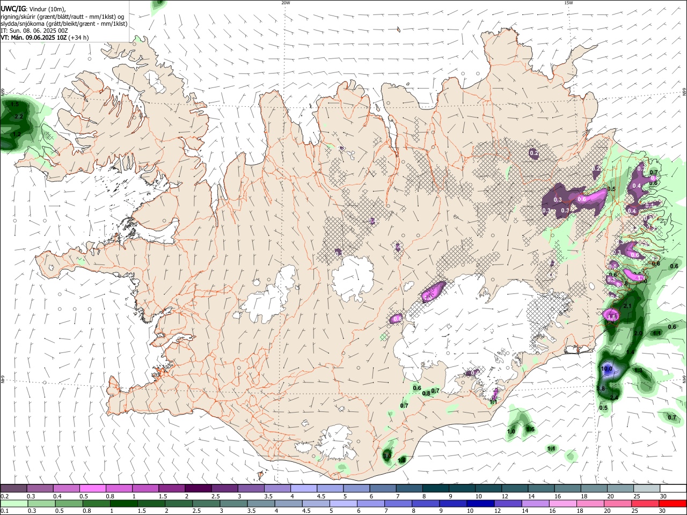Select the light blue rain swatch labeled 5
687x515 pixels.
[x=343, y=503]
